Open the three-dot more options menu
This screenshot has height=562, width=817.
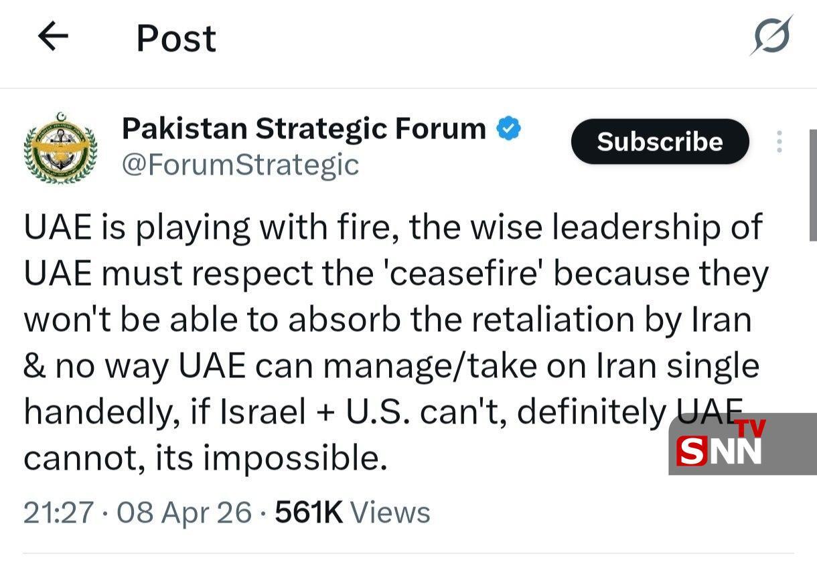coord(779,142)
